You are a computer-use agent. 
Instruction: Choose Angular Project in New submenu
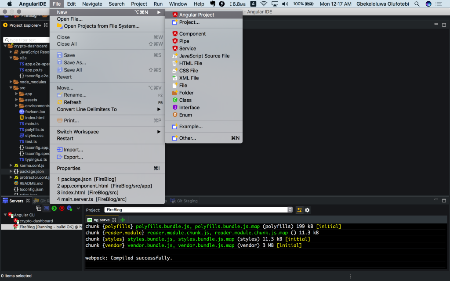click(x=203, y=14)
